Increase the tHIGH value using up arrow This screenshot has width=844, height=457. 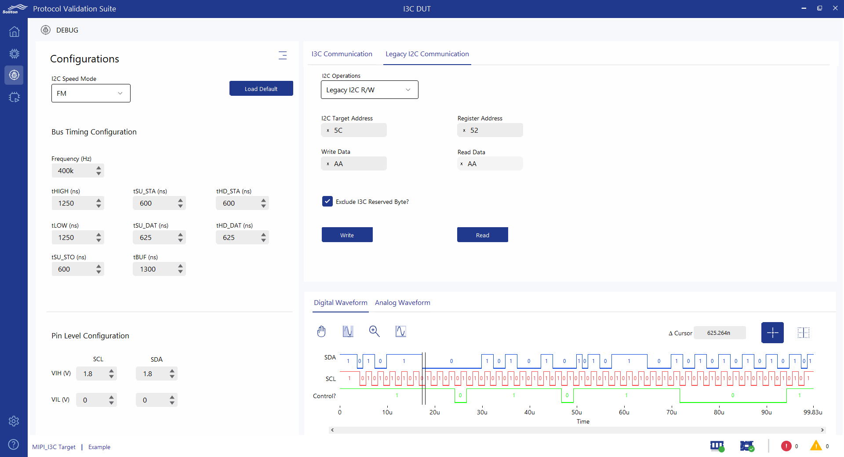coord(99,200)
